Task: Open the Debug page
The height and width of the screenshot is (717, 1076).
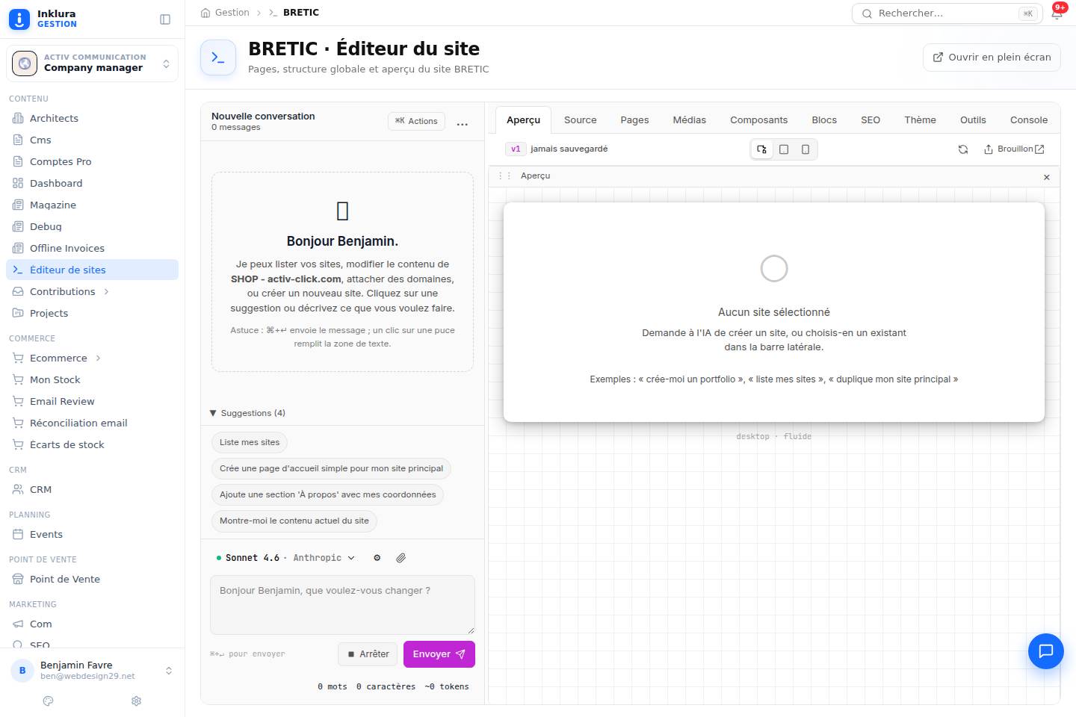Action: pos(92,226)
